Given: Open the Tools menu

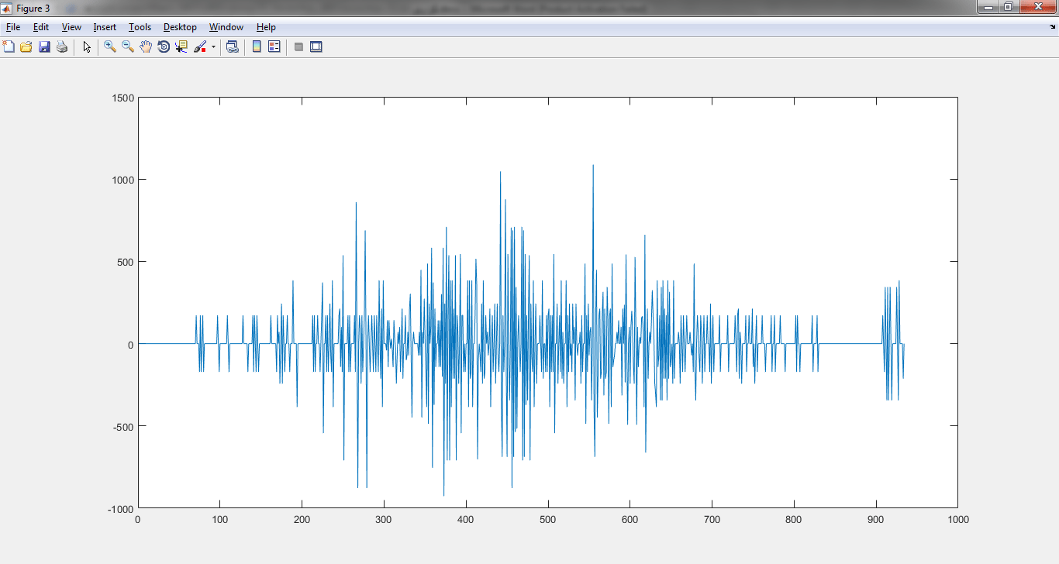Looking at the screenshot, I should [140, 27].
